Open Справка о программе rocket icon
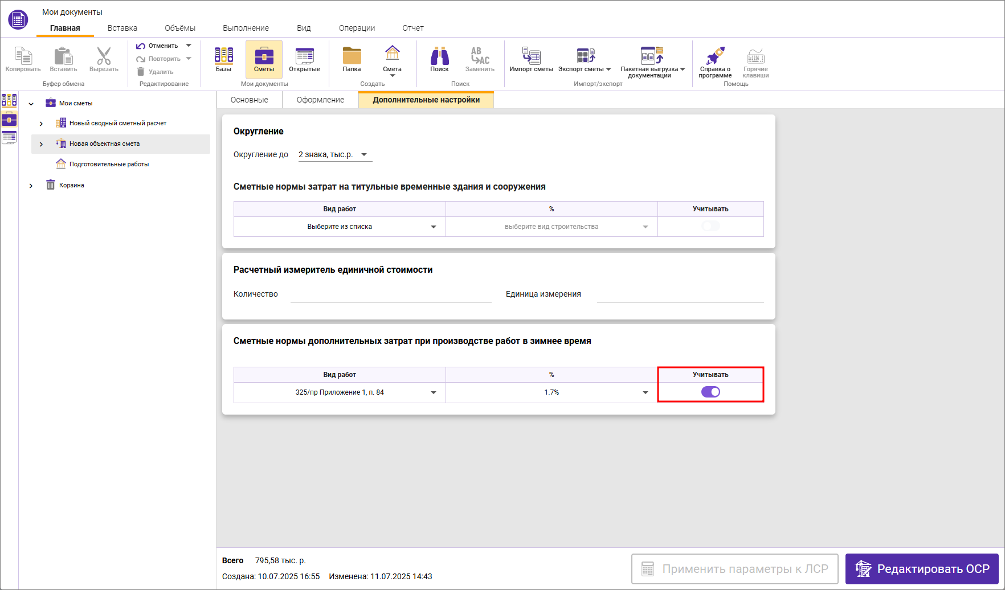Image resolution: width=1005 pixels, height=590 pixels. click(715, 59)
